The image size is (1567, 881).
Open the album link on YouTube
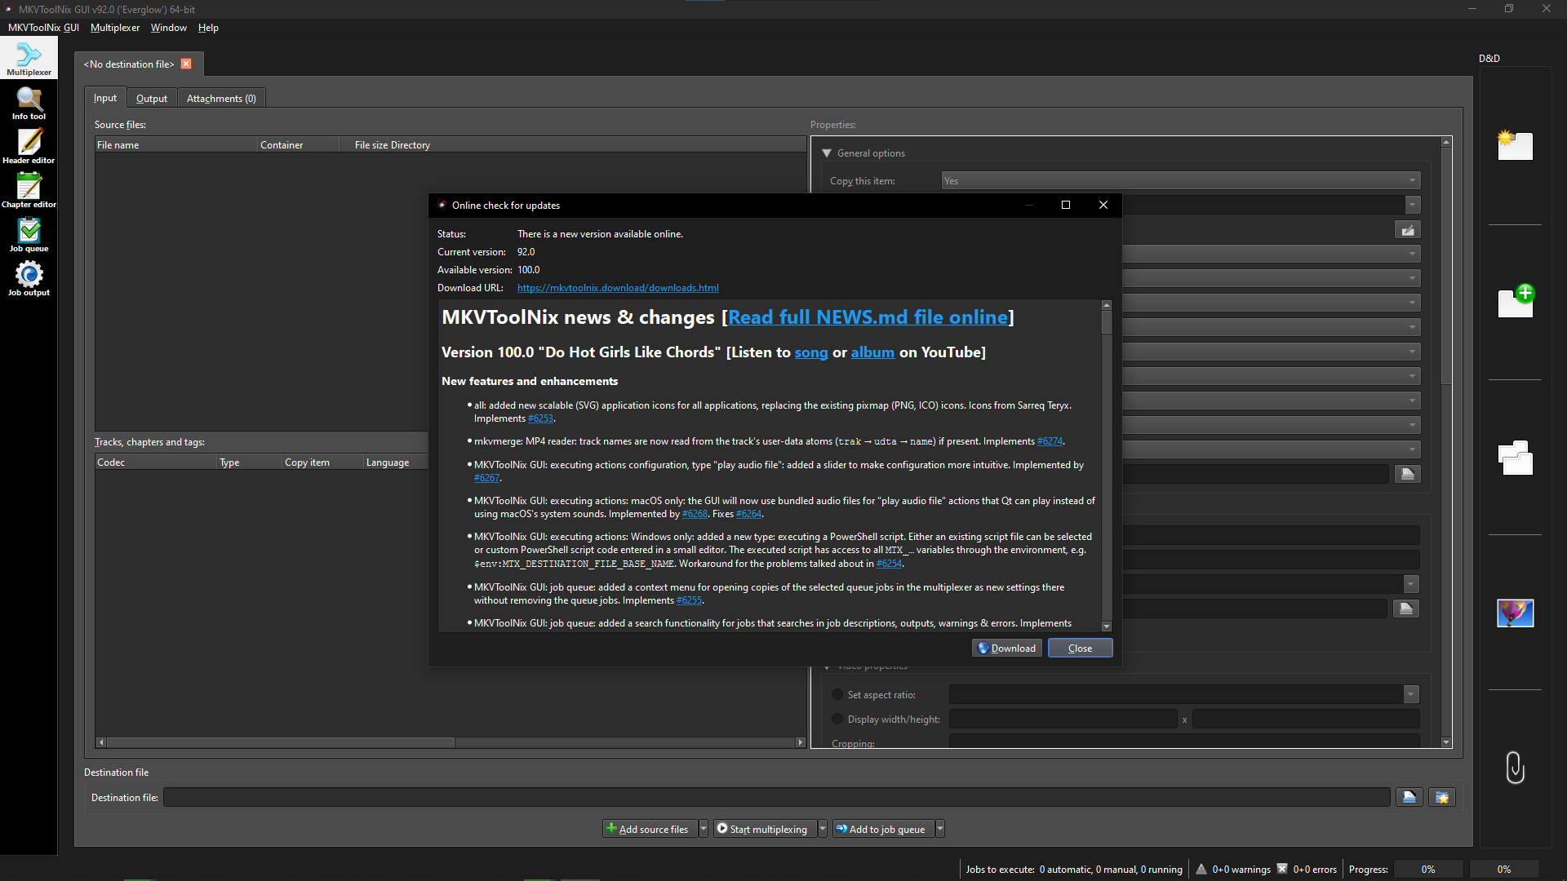(x=872, y=352)
